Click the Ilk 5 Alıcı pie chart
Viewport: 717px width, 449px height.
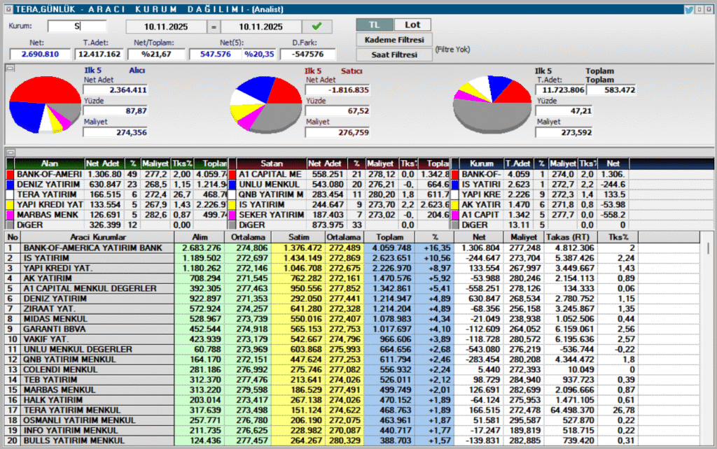(45, 105)
